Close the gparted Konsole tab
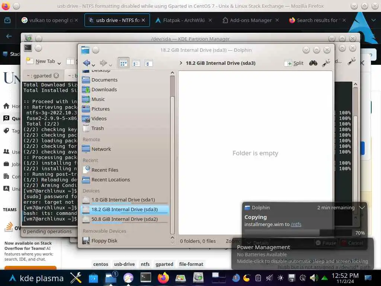This screenshot has width=381, height=286. (57, 75)
